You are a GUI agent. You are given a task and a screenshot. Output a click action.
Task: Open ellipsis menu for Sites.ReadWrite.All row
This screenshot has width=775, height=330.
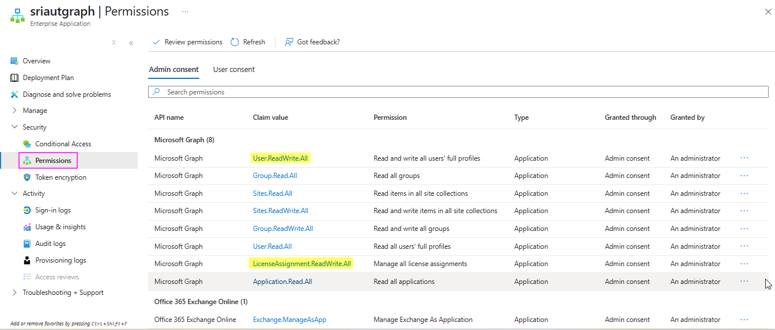tap(744, 211)
